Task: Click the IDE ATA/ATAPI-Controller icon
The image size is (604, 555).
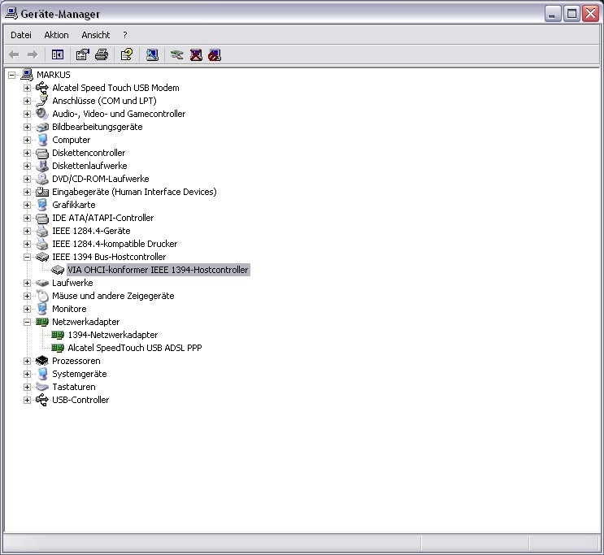Action: tap(42, 218)
